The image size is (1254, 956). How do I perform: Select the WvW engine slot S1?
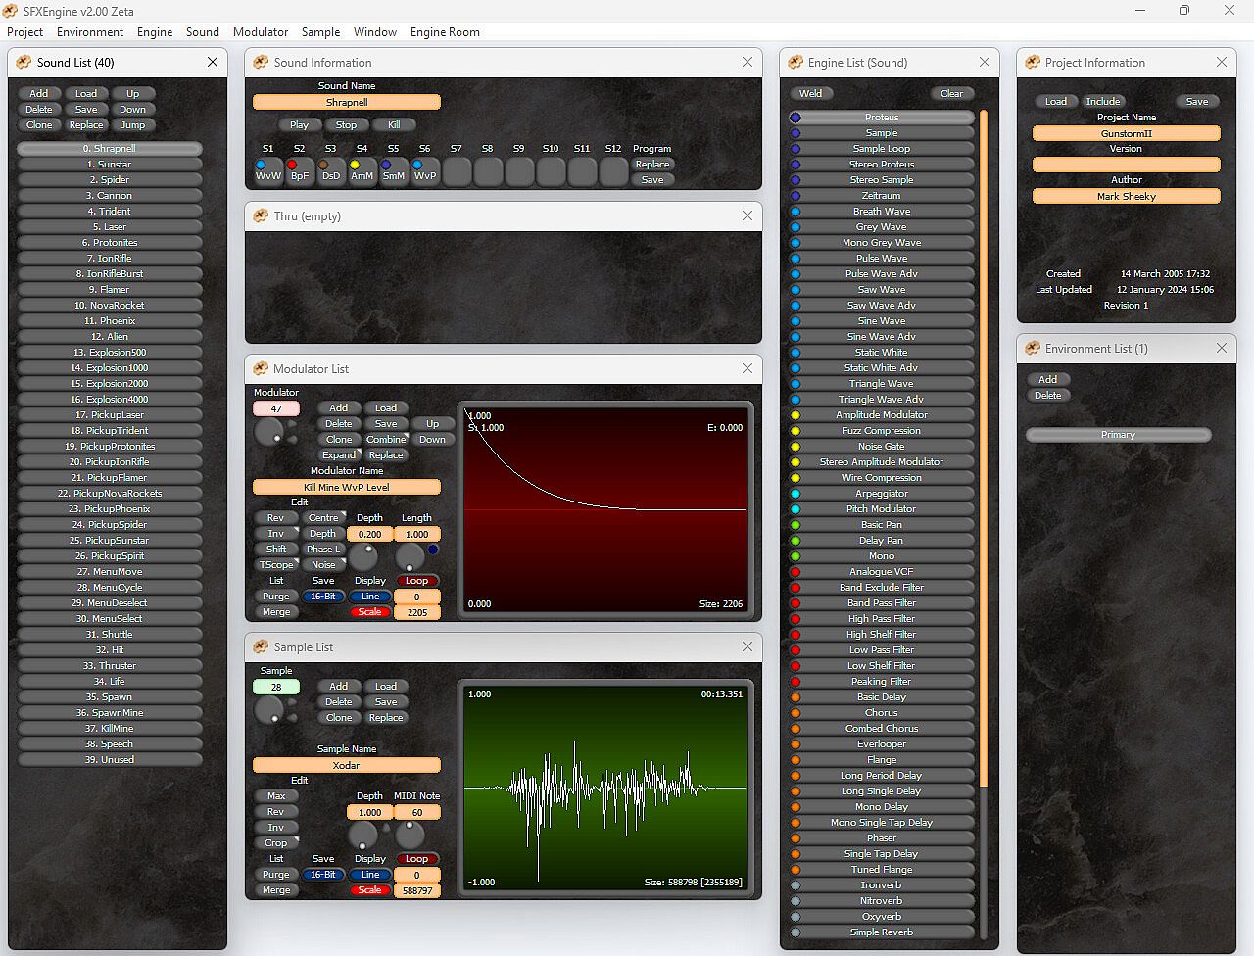pyautogui.click(x=267, y=171)
